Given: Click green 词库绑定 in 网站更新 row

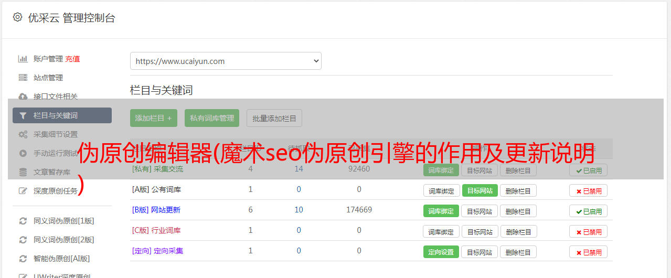Looking at the screenshot, I should [441, 211].
